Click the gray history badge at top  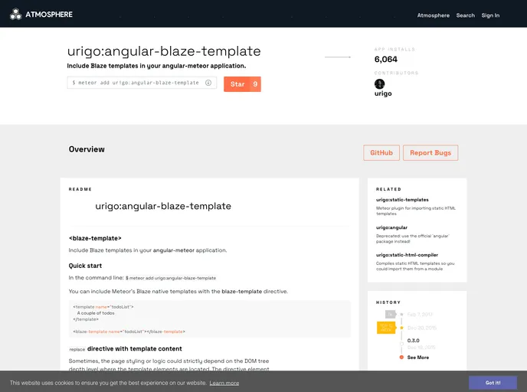click(390, 315)
